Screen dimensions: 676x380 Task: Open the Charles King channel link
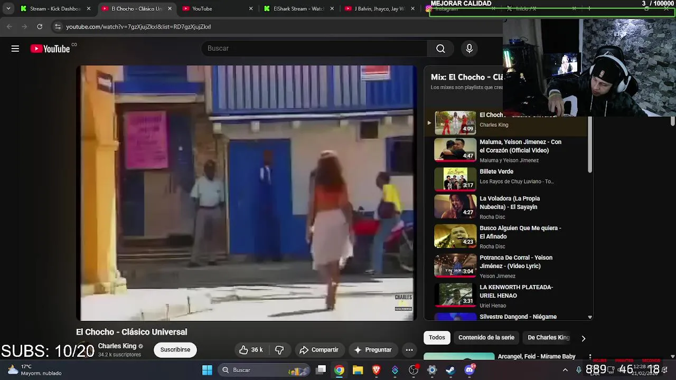coord(117,346)
